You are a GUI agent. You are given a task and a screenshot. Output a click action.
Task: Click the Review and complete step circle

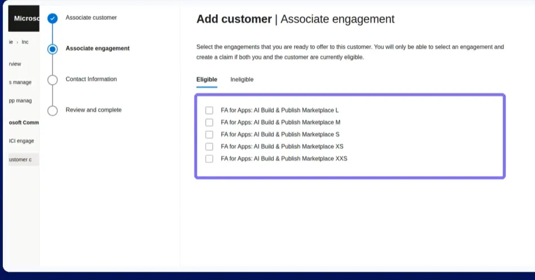click(x=52, y=111)
